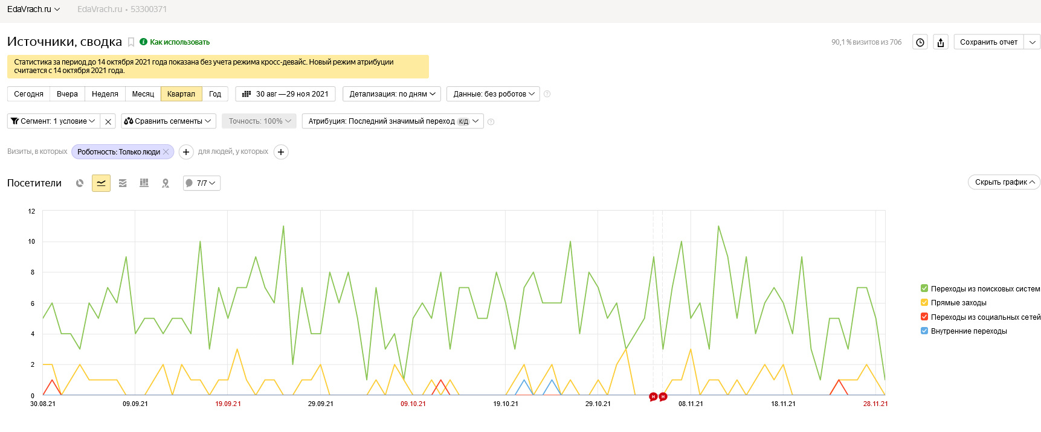Screen dimensions: 1041x432
Task: Switch to the column chart view
Action: pos(144,183)
